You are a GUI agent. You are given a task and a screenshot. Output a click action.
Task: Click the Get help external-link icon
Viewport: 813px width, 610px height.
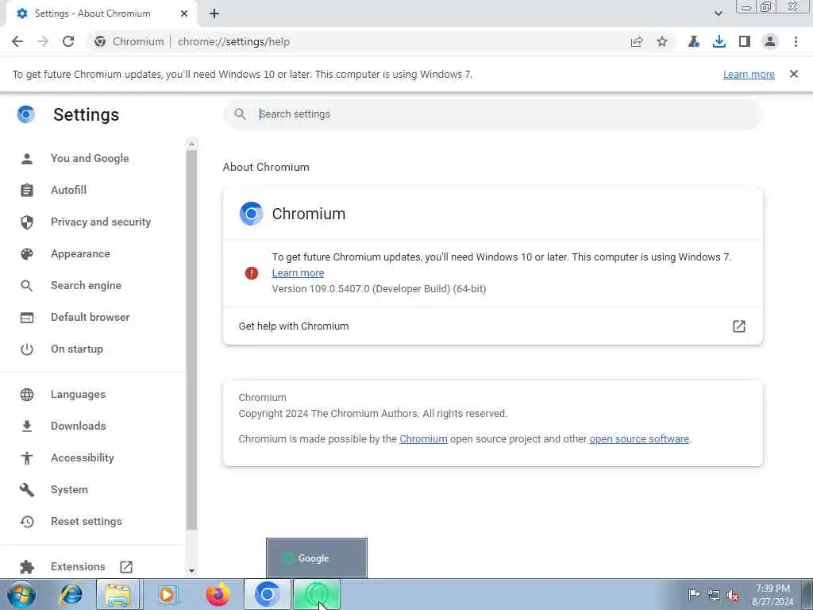pyautogui.click(x=739, y=326)
